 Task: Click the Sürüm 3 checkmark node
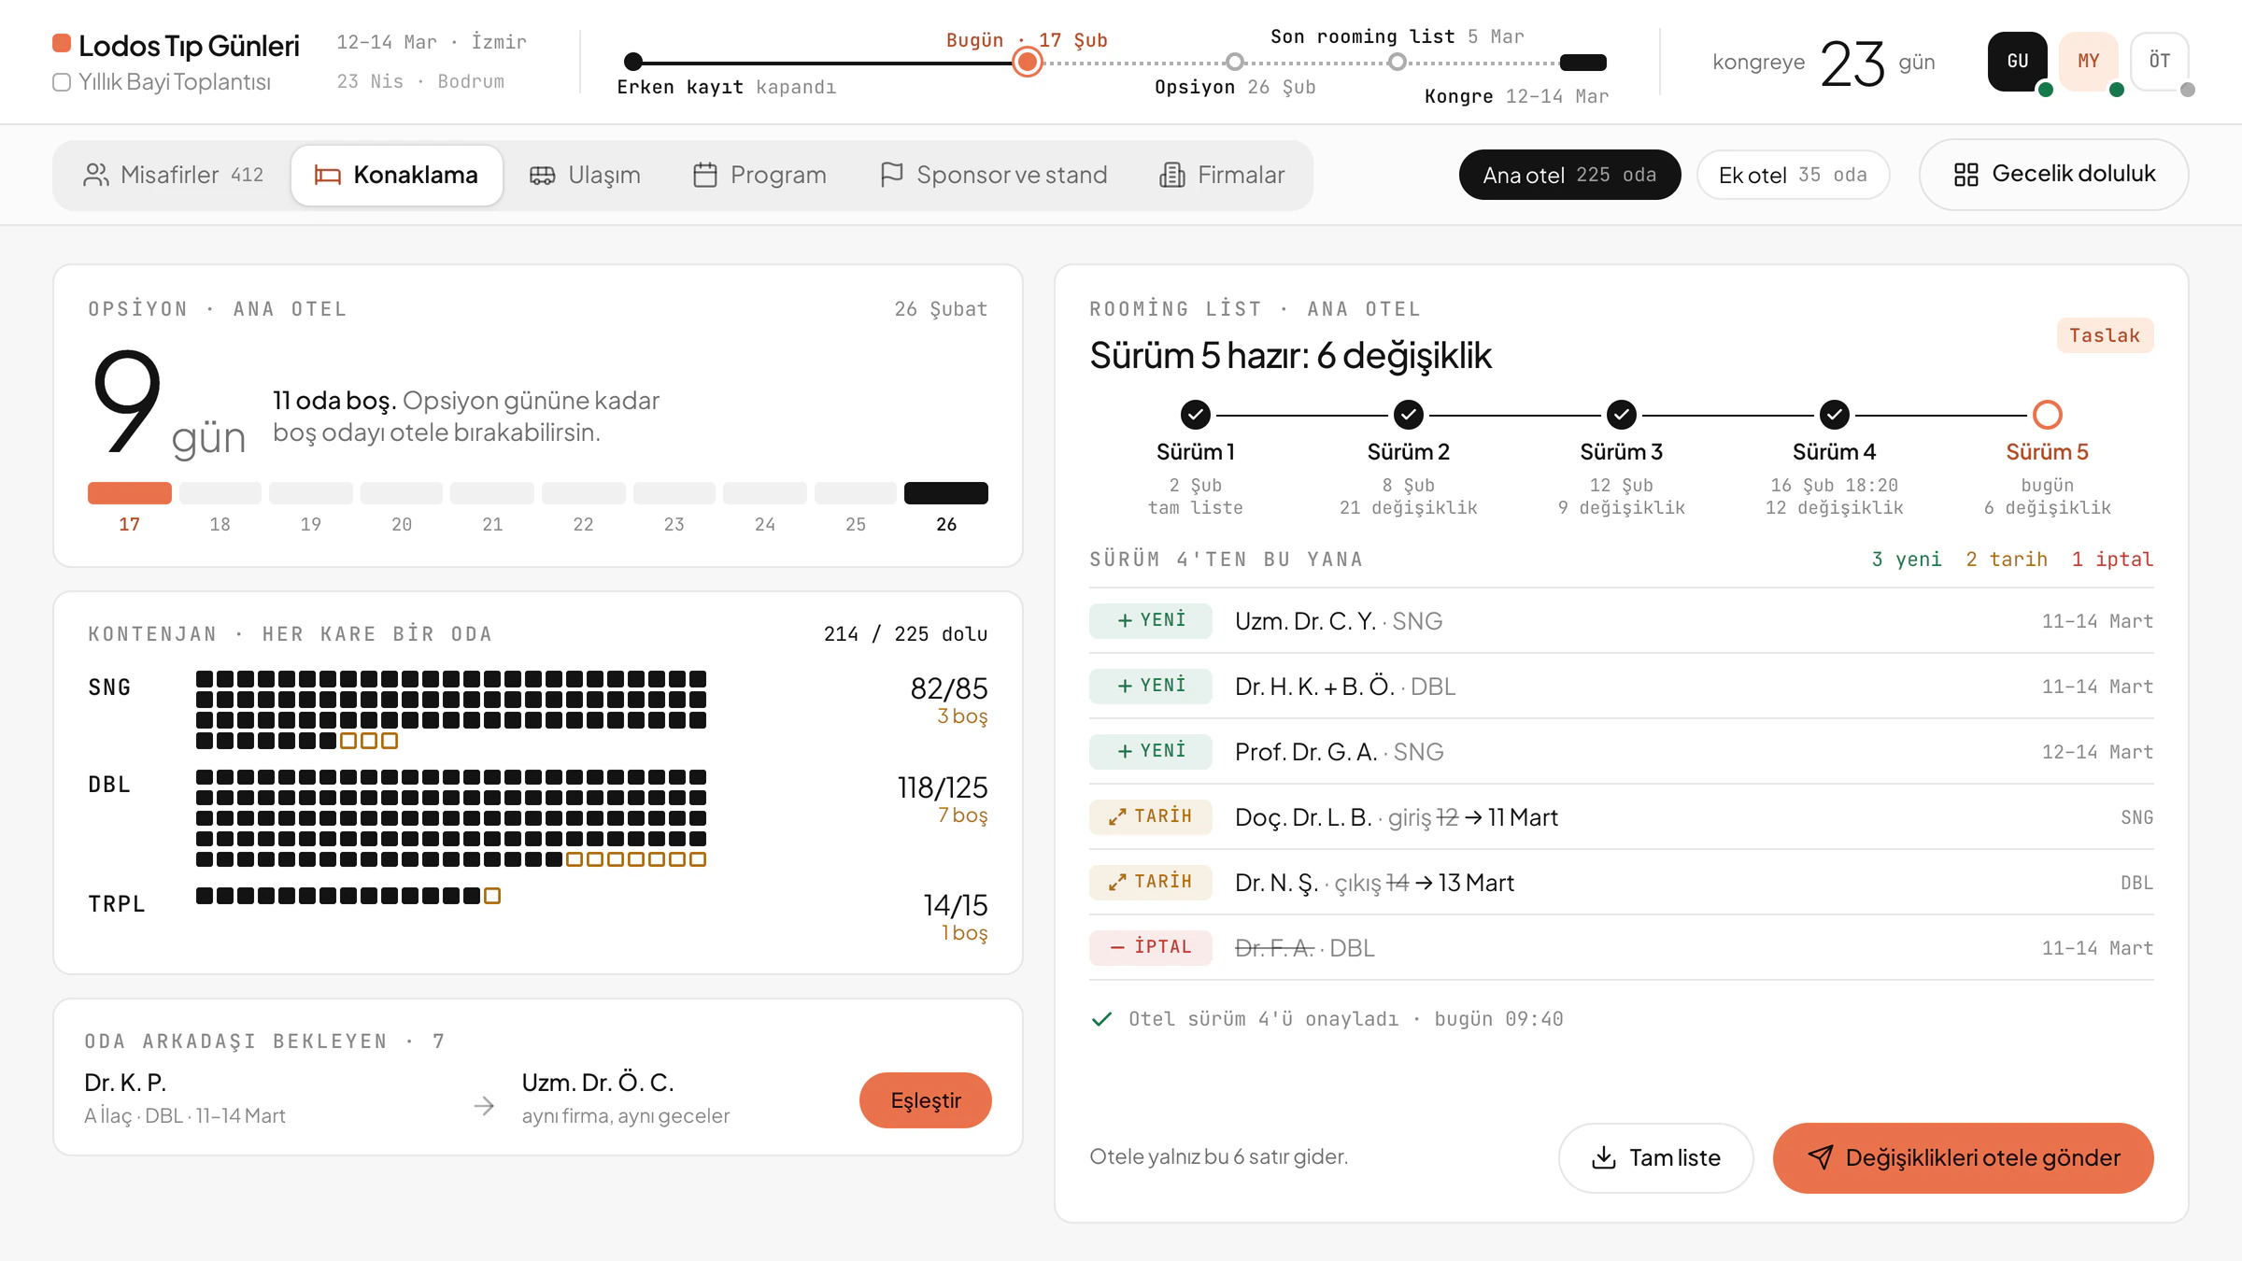(x=1622, y=414)
